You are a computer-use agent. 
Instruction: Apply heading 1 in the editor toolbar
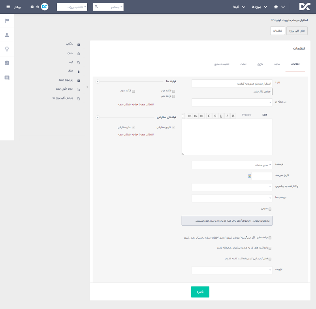click(x=201, y=116)
